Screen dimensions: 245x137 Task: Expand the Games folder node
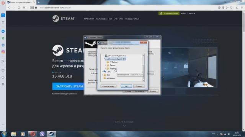point(106,65)
